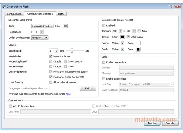This screenshot has height=133, width=183.
Task: Check Add 'Fullscreen' item
Action: 10,106
